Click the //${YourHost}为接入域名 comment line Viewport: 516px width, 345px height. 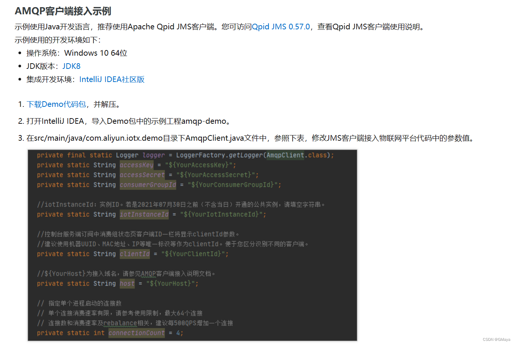pyautogui.click(x=126, y=274)
